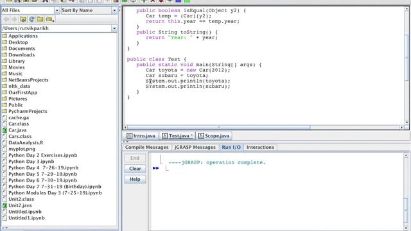Open the Interactions tab
This screenshot has height=231, width=411.
260,147
